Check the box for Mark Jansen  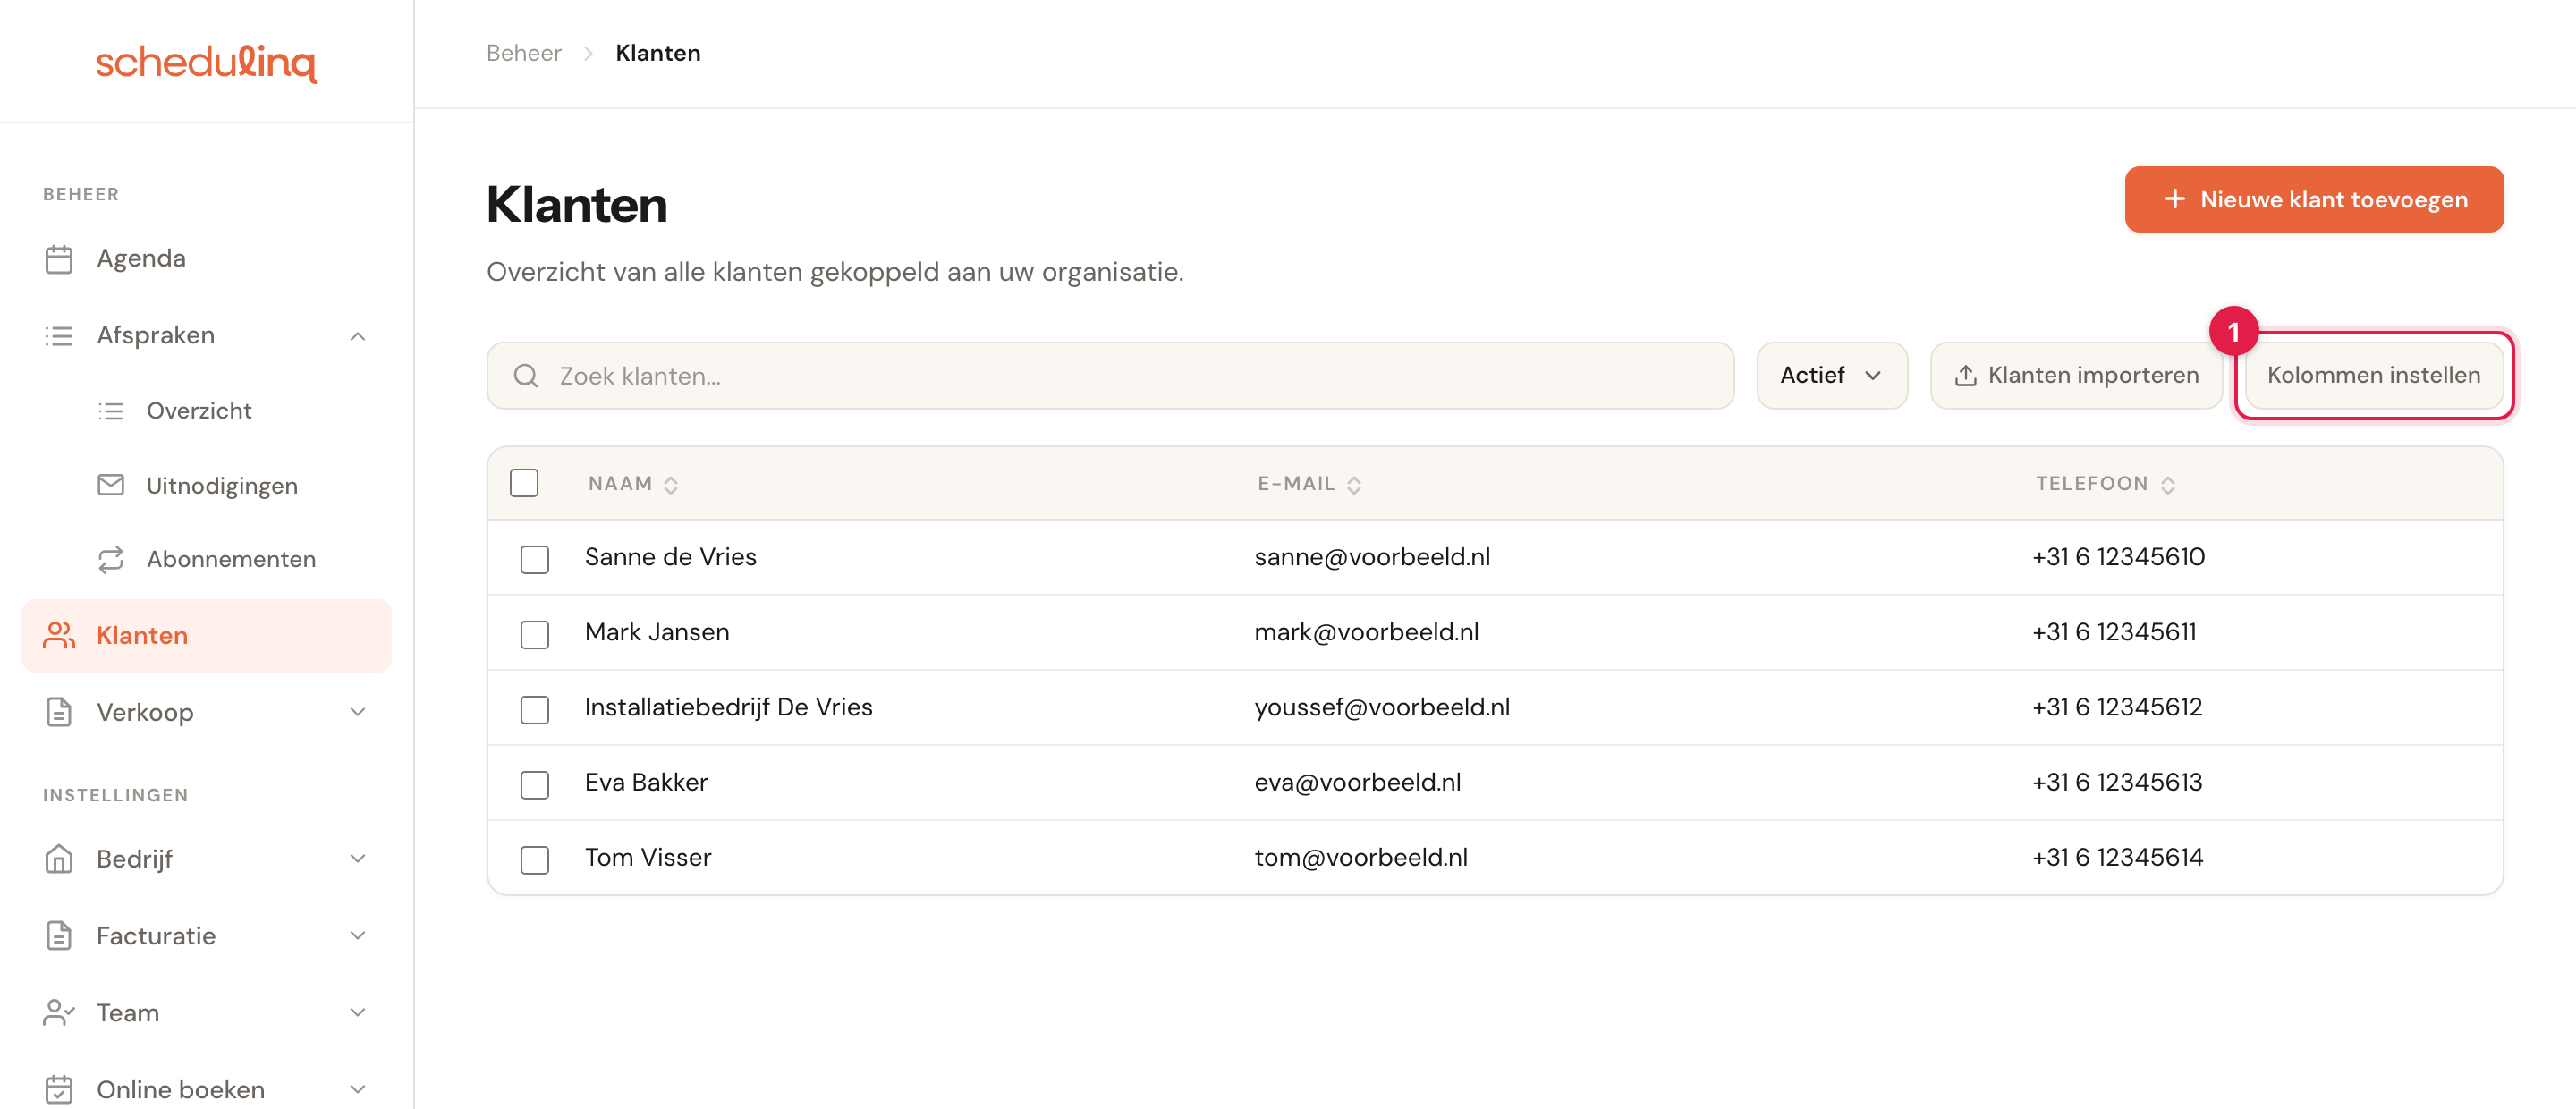pyautogui.click(x=535, y=634)
